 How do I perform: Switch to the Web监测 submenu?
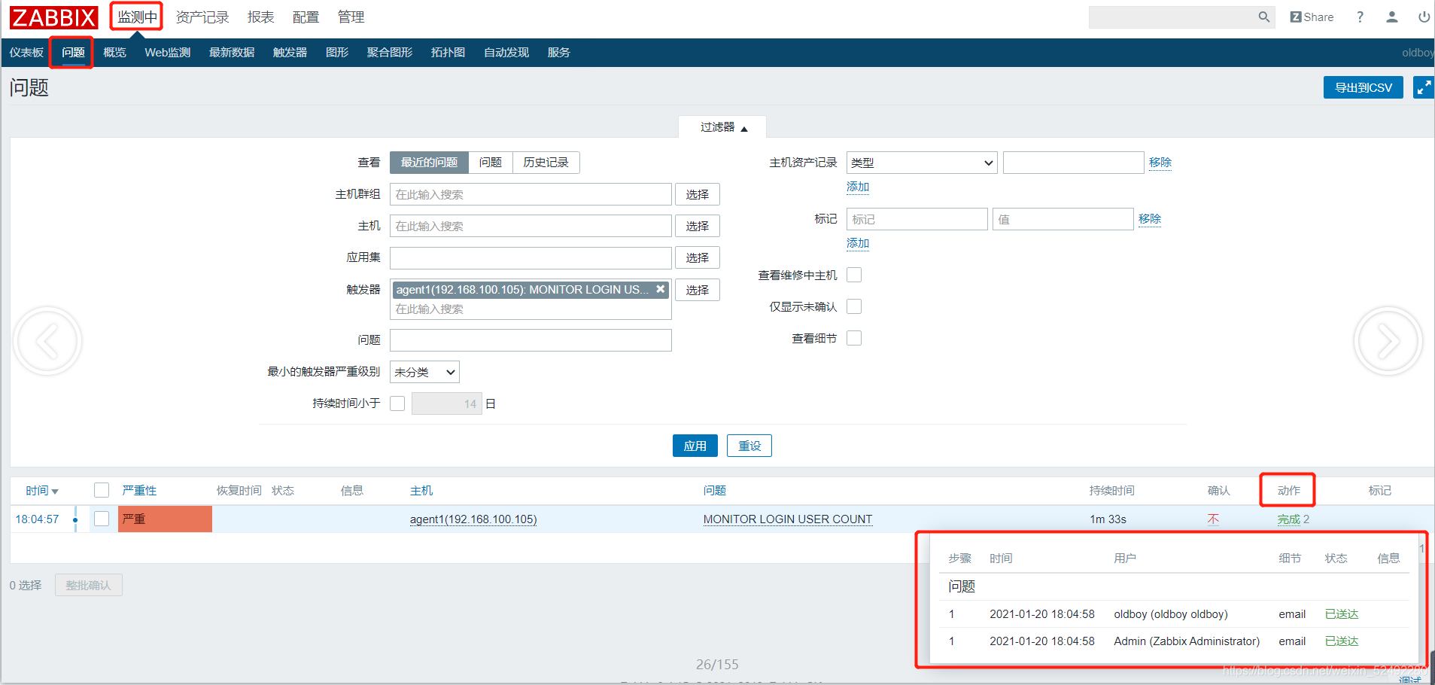[x=168, y=52]
